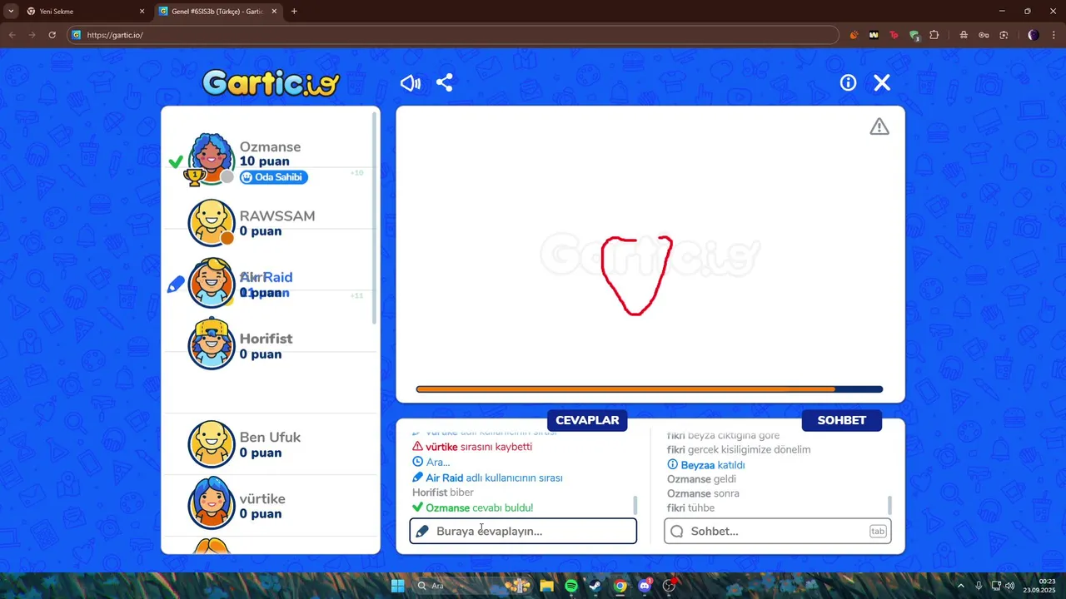Click the 'fikri tühbe' chat message

pos(690,507)
